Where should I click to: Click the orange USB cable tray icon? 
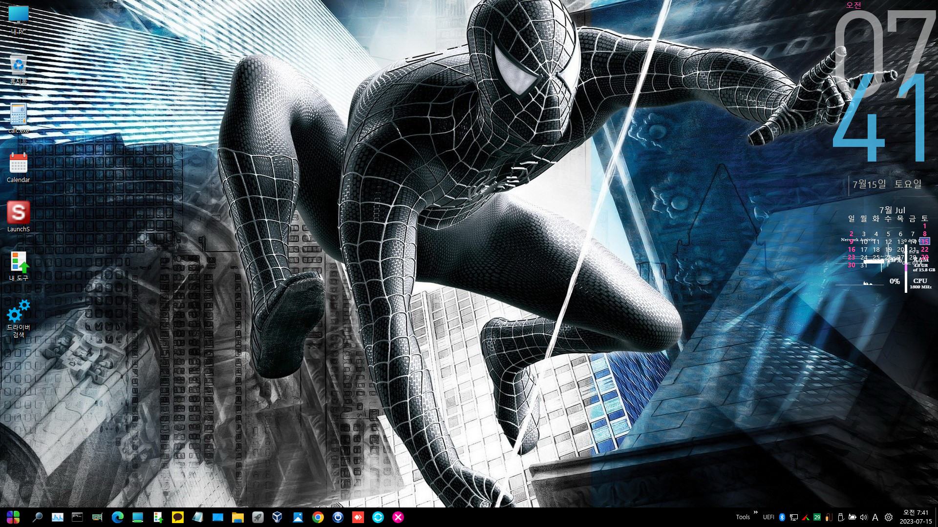[829, 517]
